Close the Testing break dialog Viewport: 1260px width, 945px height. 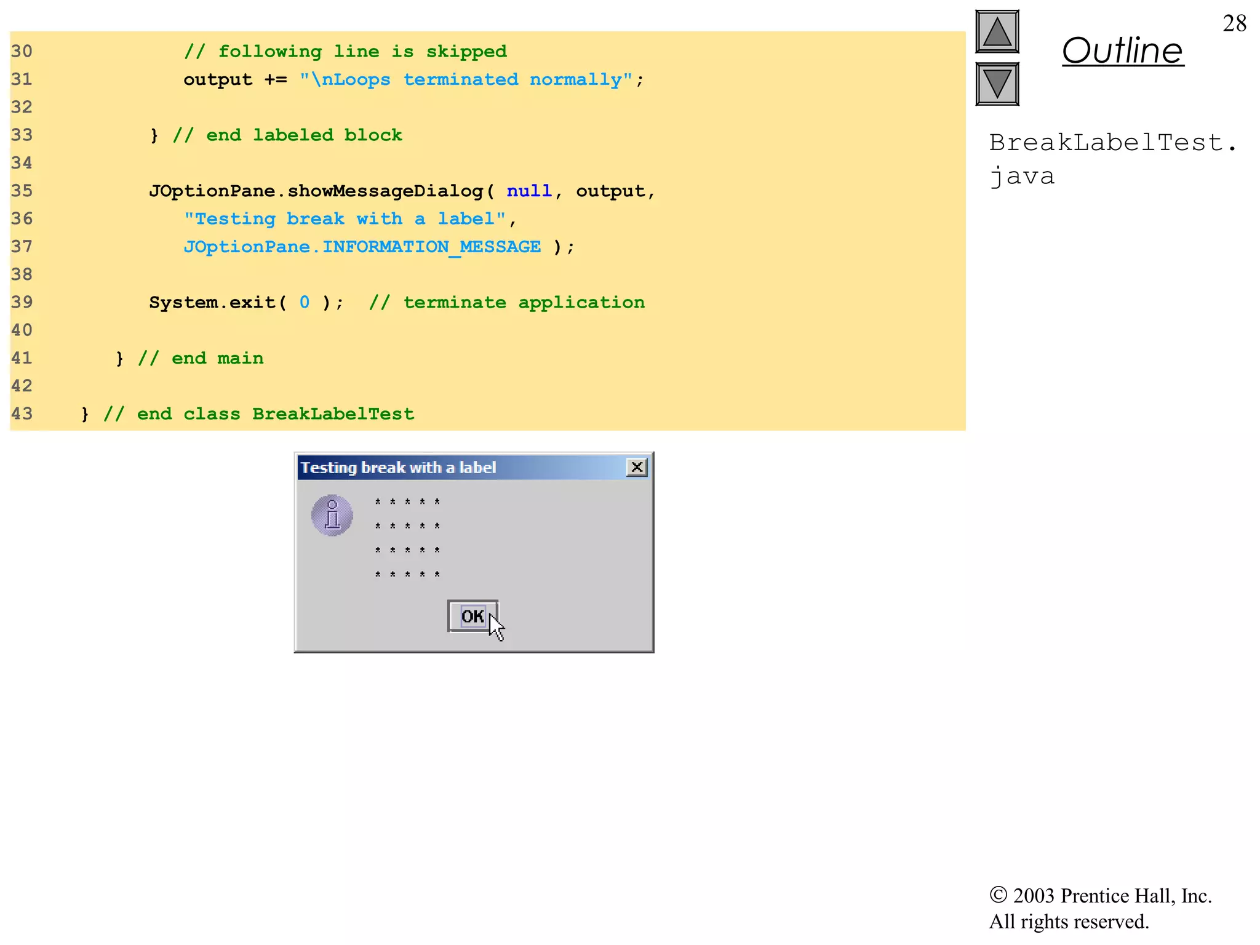[637, 468]
